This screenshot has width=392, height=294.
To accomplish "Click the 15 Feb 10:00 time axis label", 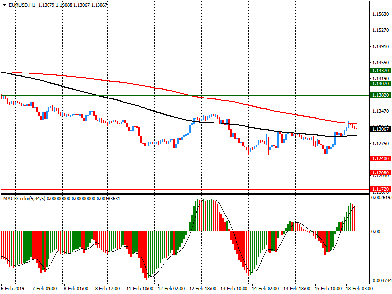I will click(328, 289).
